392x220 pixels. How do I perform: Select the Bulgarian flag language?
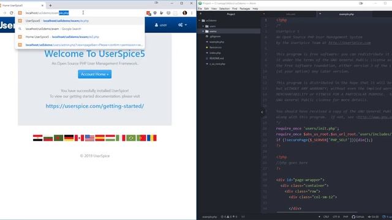click(x=48, y=138)
